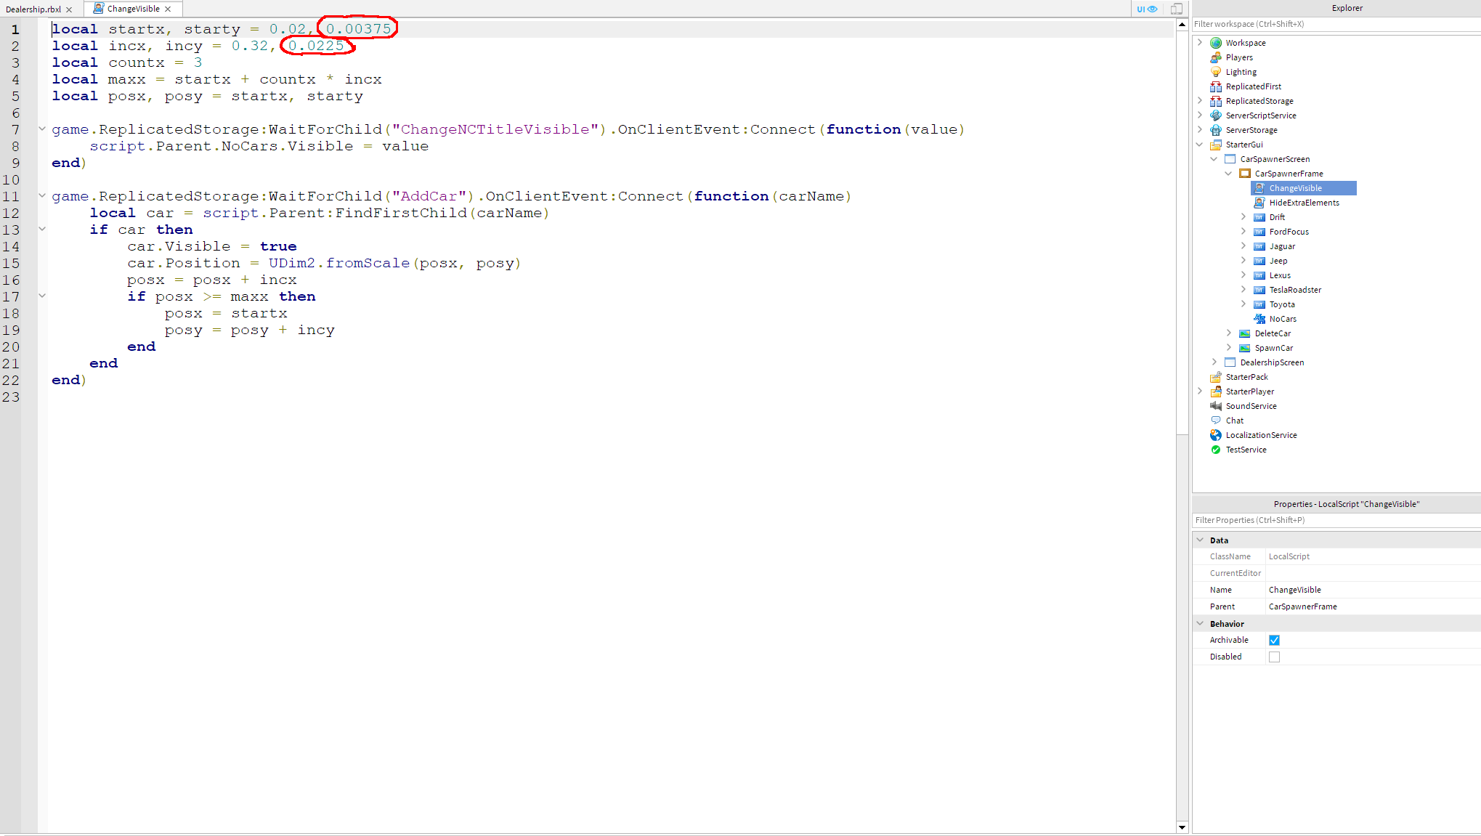Click the Lighting bulb icon
The height and width of the screenshot is (836, 1481).
click(x=1216, y=72)
